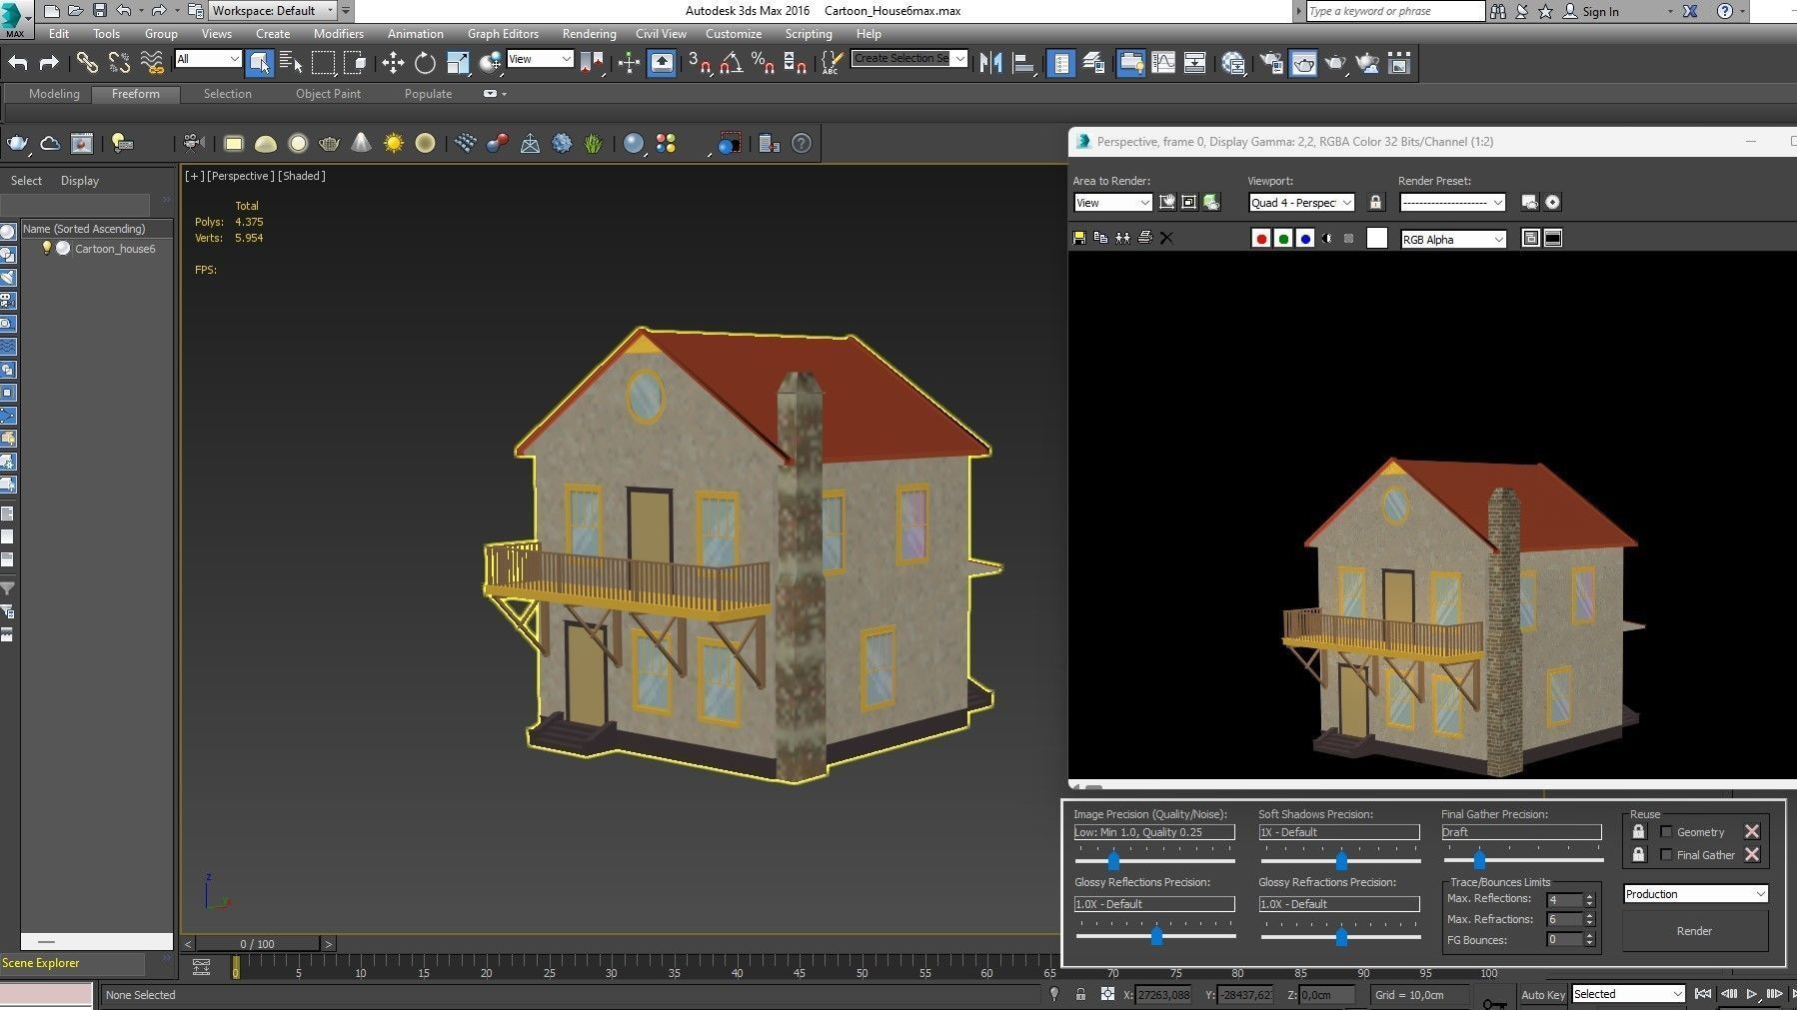Click the cone primitive icon
The image size is (1797, 1010).
click(362, 143)
